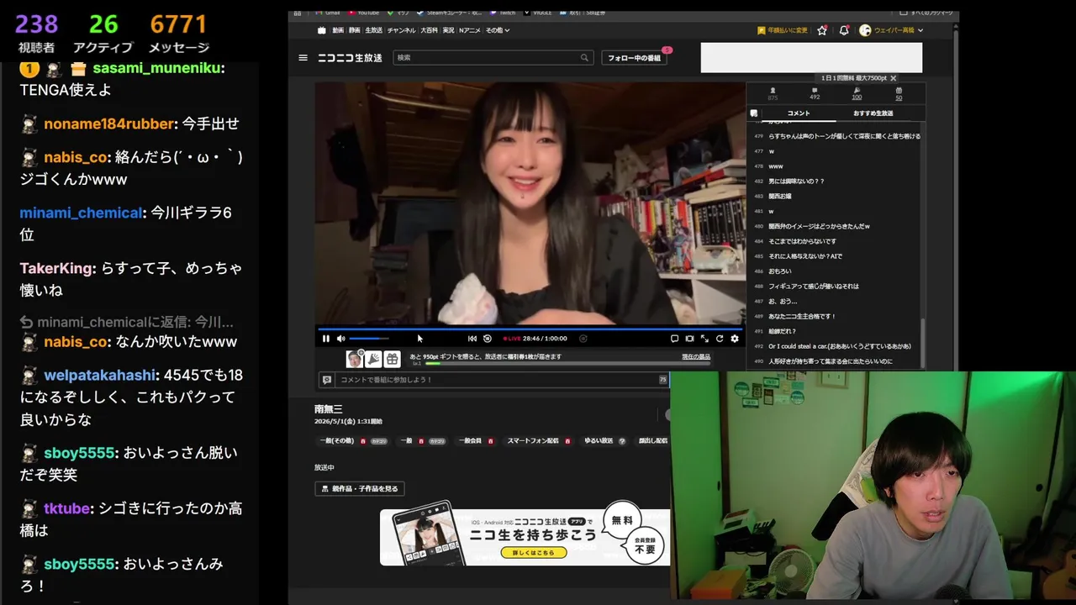This screenshot has height=605, width=1076.
Task: Close the 1日1回無料 最大7500pt notice
Action: click(894, 78)
